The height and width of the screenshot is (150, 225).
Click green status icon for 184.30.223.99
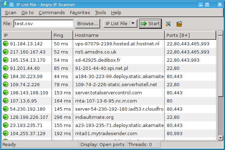pos(6,76)
